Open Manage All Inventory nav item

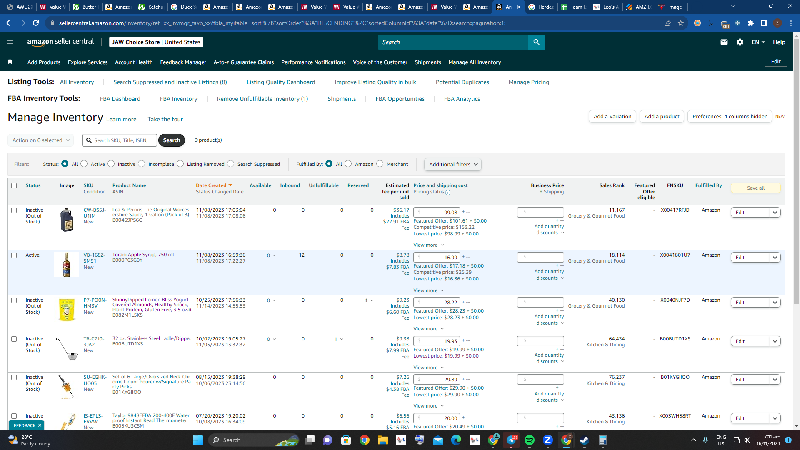tap(475, 62)
